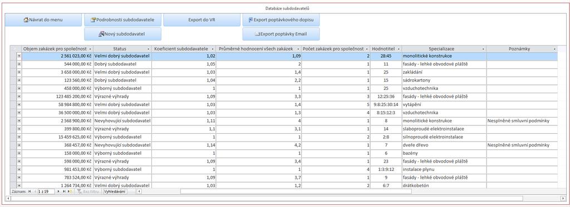570x207 pixels.
Task: Open the Specializace column dropdown arrow
Action: click(483, 49)
